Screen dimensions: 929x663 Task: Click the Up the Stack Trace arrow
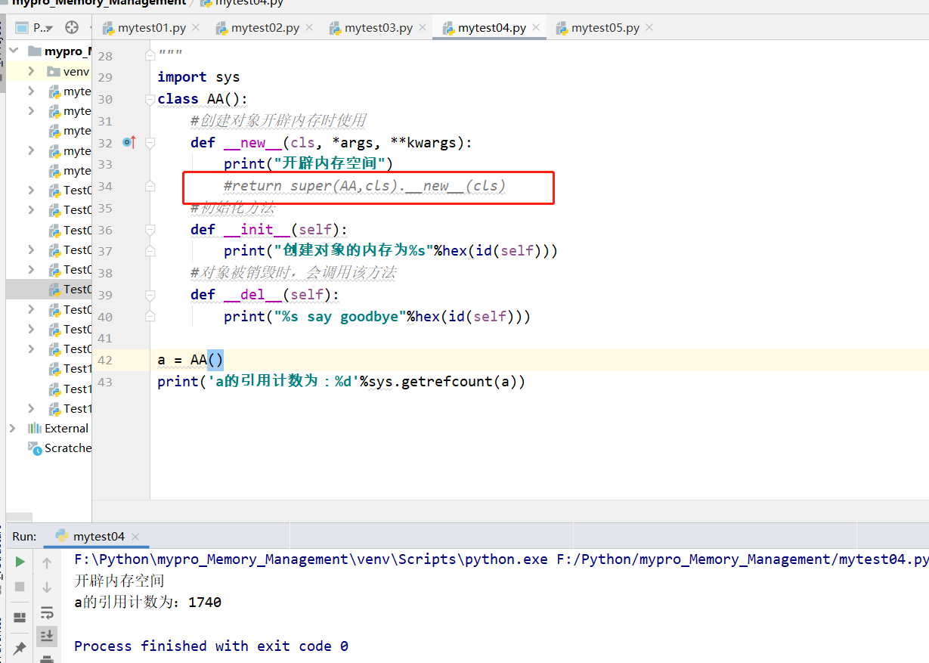point(47,562)
